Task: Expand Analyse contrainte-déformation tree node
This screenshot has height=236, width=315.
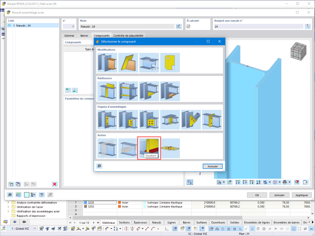Action: 8,202
